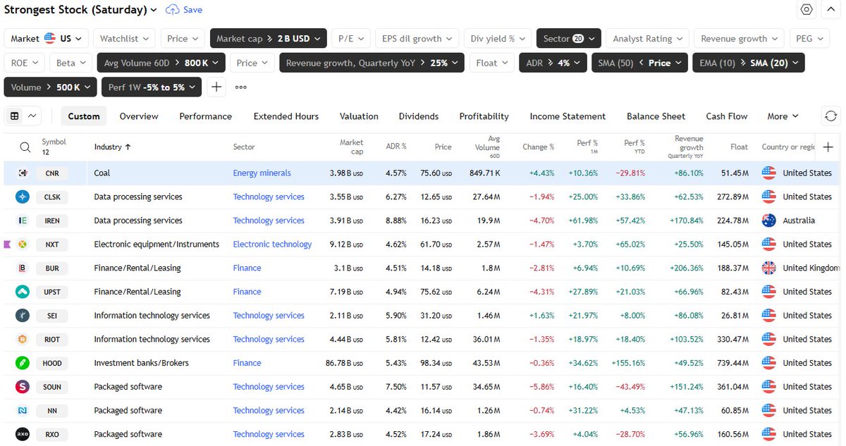This screenshot has height=446, width=846.
Task: Open the Revenue growth Quarterly YoY filter
Action: (x=372, y=63)
